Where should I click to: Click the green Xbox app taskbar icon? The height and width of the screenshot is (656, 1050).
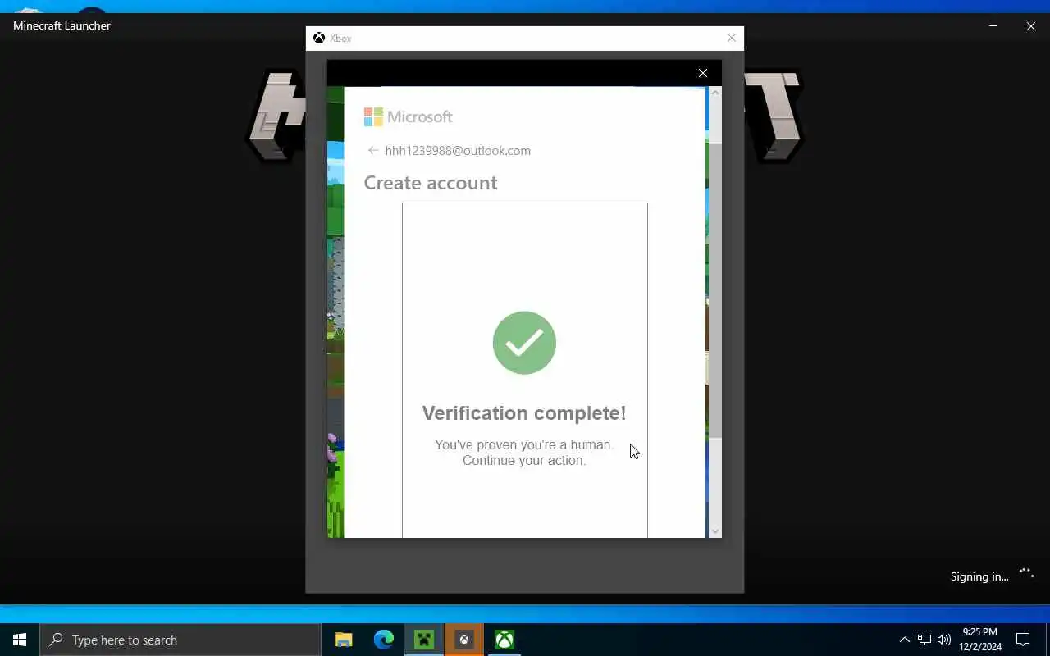point(504,640)
